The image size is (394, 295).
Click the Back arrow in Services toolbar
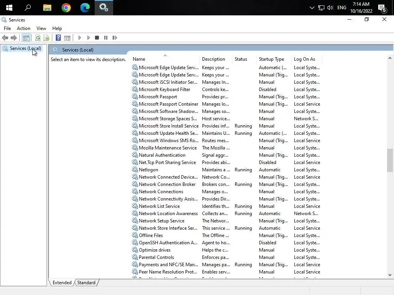coord(5,38)
